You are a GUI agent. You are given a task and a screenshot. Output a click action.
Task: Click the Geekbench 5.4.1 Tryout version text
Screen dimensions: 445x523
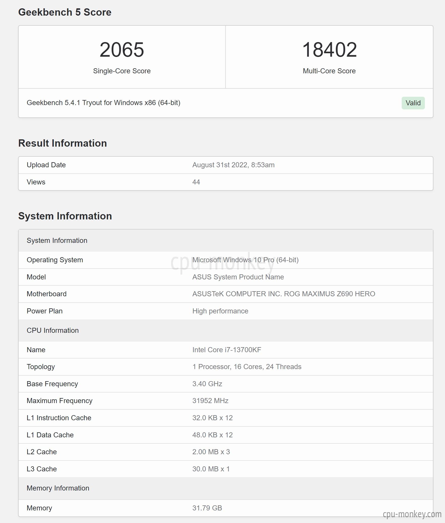coord(103,103)
